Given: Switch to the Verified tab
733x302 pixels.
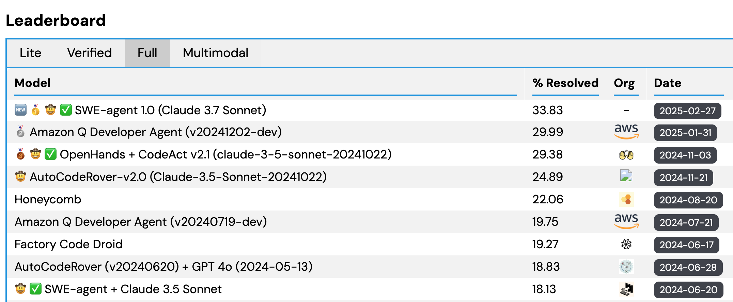Looking at the screenshot, I should (x=90, y=53).
